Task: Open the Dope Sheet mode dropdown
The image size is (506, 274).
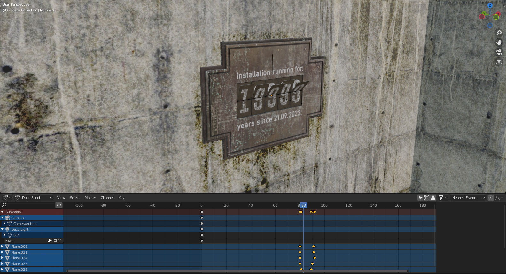Action: [34, 198]
